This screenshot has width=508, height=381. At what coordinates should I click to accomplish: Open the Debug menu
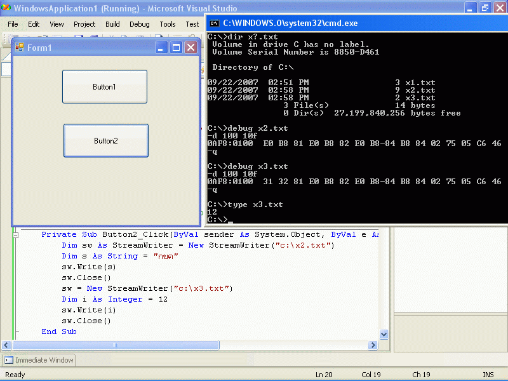139,24
